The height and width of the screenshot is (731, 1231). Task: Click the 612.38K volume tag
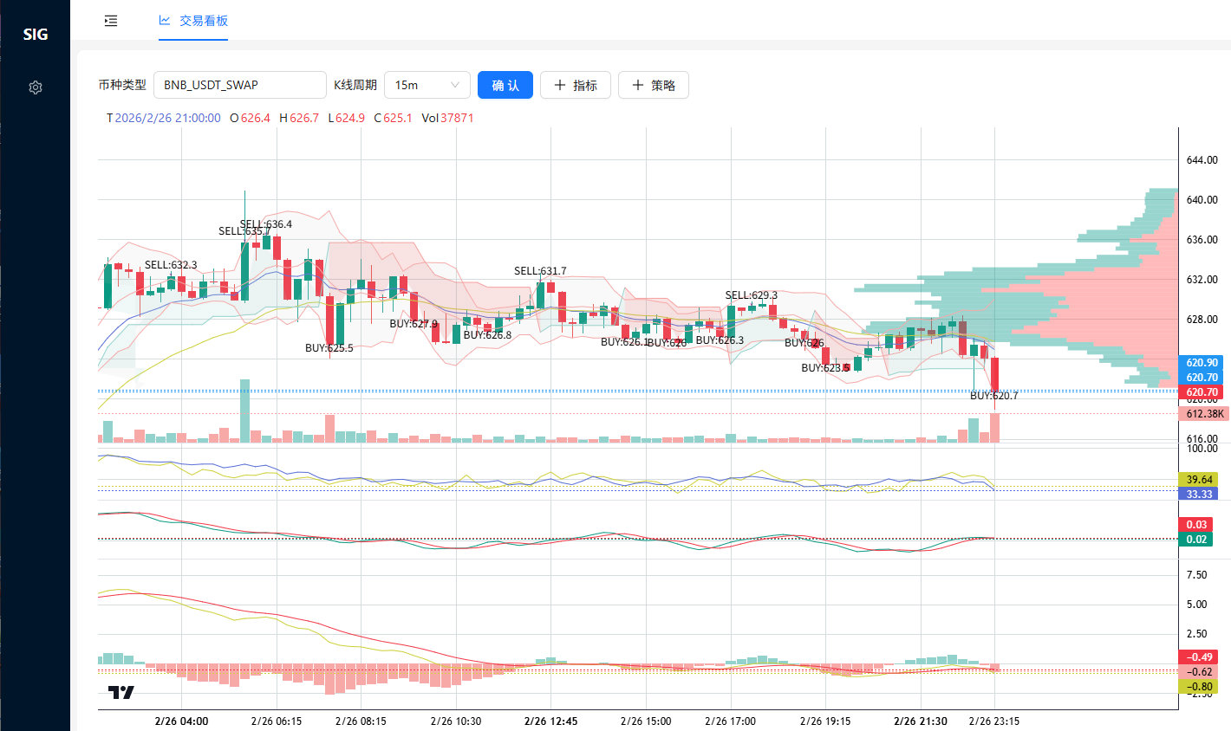pyautogui.click(x=1204, y=414)
